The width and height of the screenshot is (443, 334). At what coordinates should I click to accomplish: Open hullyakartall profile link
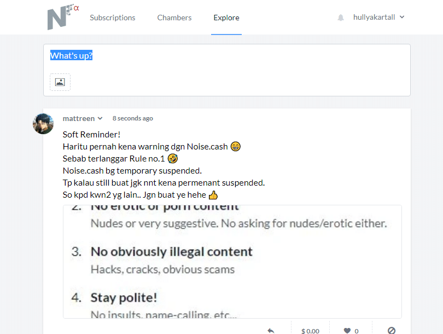(374, 18)
